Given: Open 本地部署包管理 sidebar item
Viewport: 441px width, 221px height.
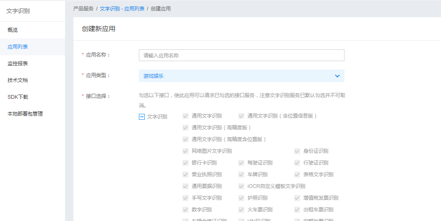Looking at the screenshot, I should (32, 114).
